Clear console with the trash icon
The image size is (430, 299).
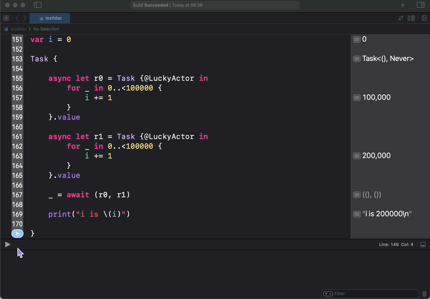pyautogui.click(x=424, y=294)
